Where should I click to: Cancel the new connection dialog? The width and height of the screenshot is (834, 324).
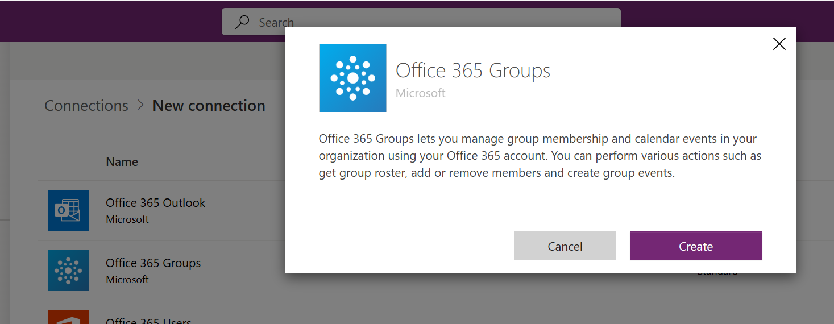click(565, 246)
